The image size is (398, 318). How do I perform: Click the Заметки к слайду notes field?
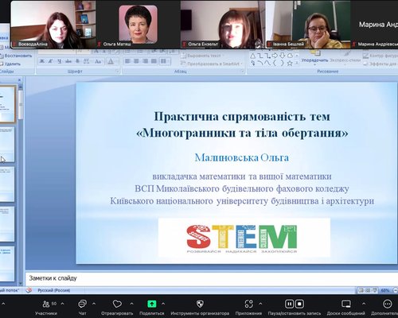[x=212, y=278]
